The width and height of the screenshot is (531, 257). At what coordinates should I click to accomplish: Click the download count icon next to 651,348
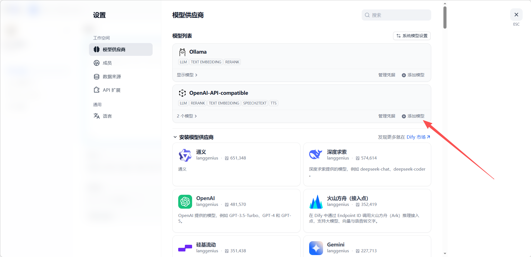[x=227, y=158]
